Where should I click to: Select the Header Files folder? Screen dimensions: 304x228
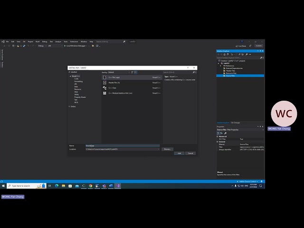coord(229,71)
